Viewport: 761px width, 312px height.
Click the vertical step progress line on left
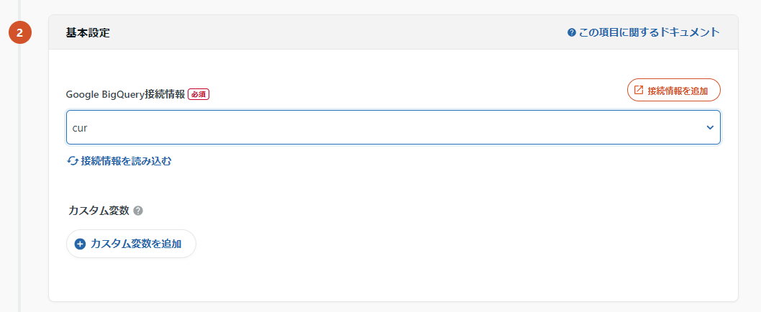pyautogui.click(x=19, y=180)
